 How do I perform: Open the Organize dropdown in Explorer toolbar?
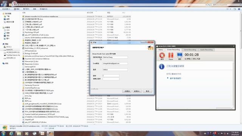tap(6, 9)
